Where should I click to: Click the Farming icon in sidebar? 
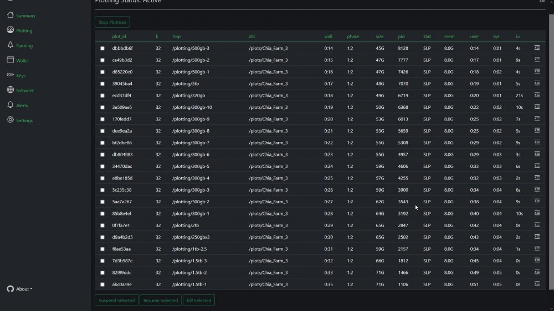pos(10,45)
